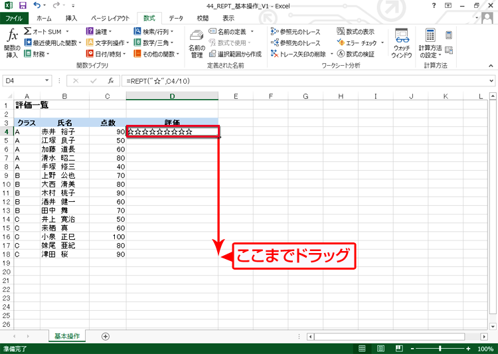
Task: Click Error Checking (エラー チェック)
Action: tap(357, 43)
